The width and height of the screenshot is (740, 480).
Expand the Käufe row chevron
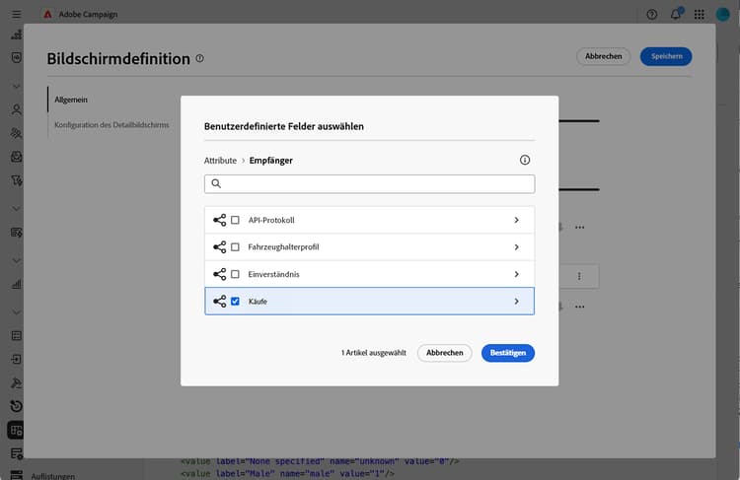click(x=516, y=302)
